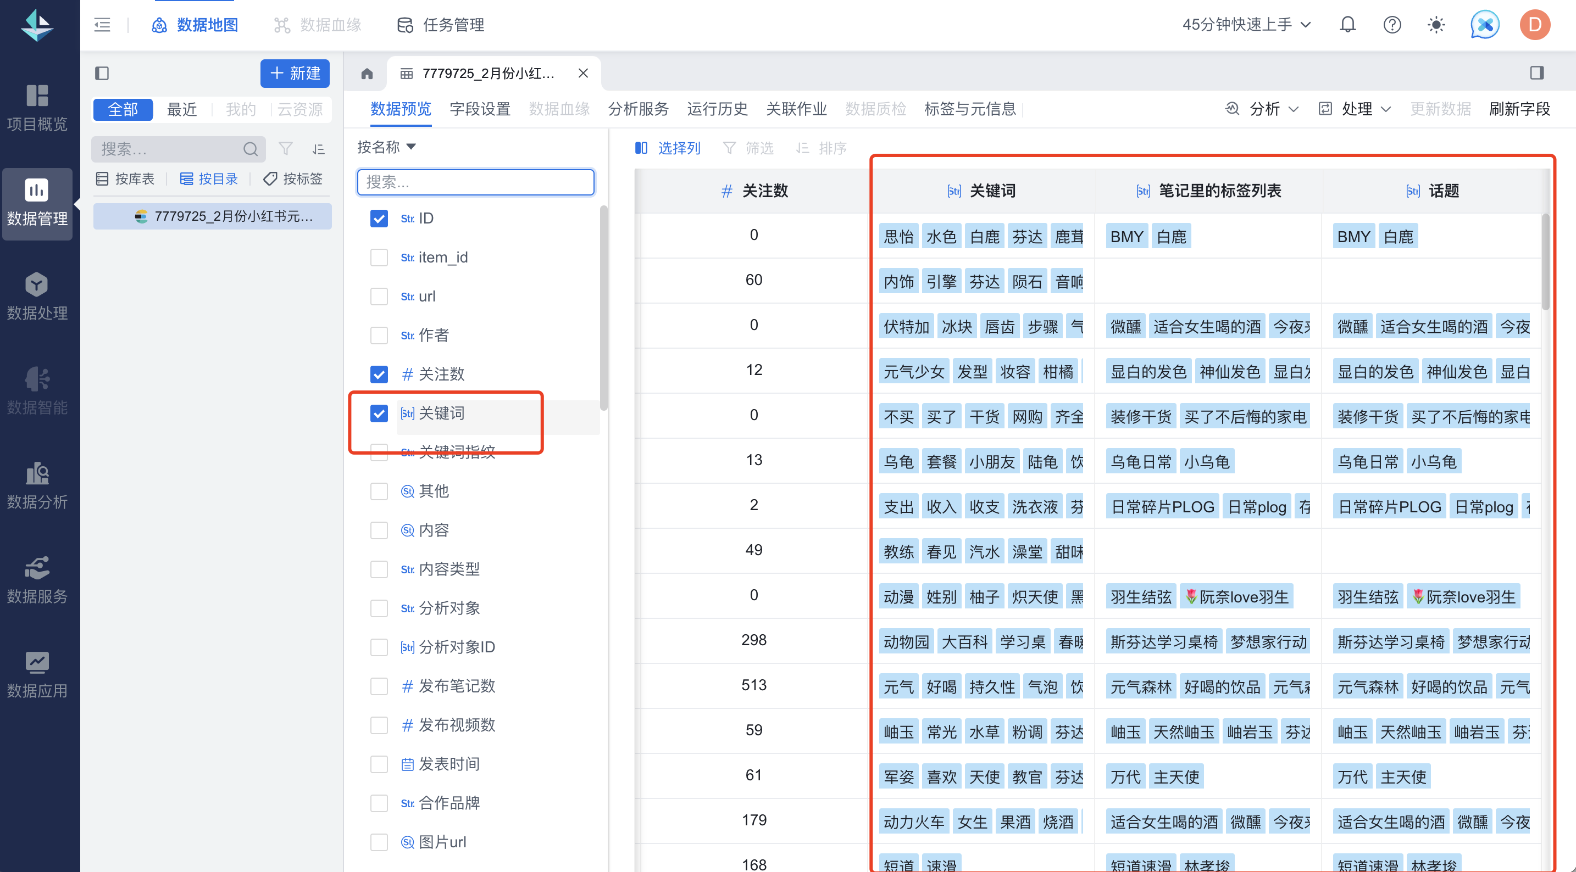Screen dimensions: 1576x872
Task: Open 数据分析 in sidebar
Action: pyautogui.click(x=37, y=486)
